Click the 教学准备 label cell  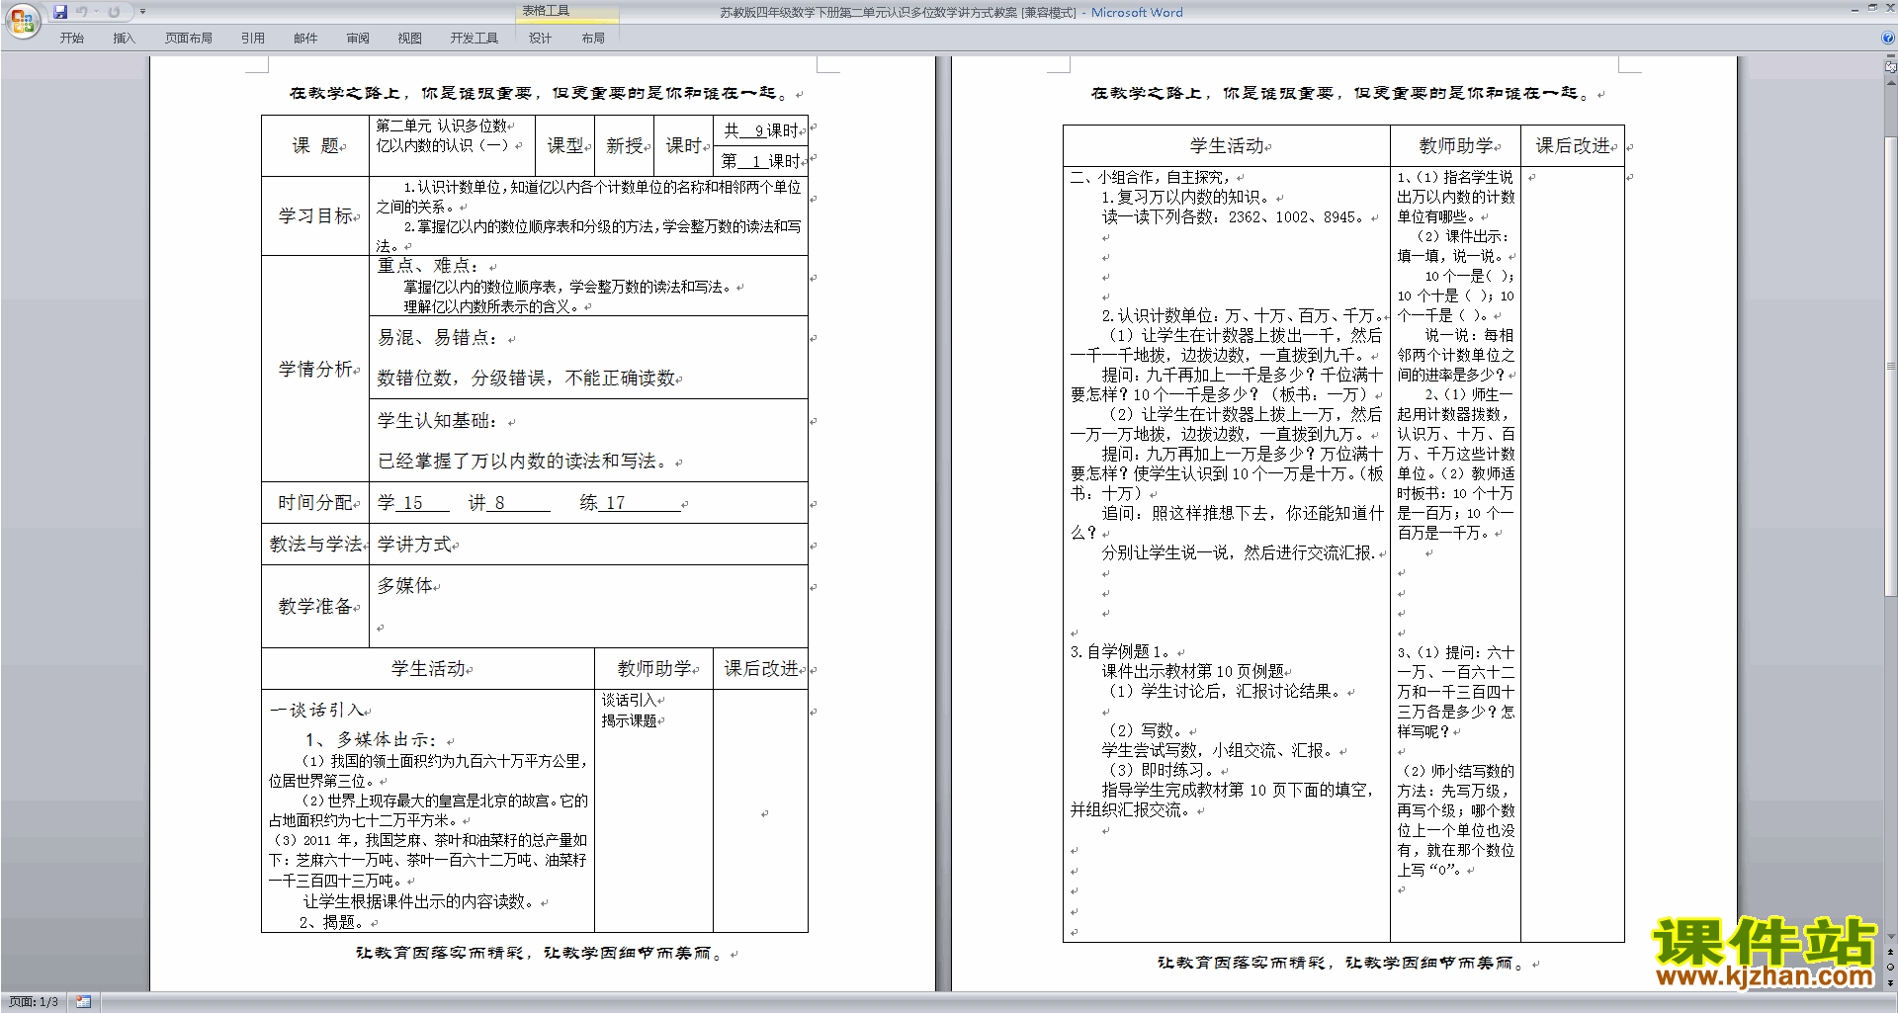[x=315, y=606]
